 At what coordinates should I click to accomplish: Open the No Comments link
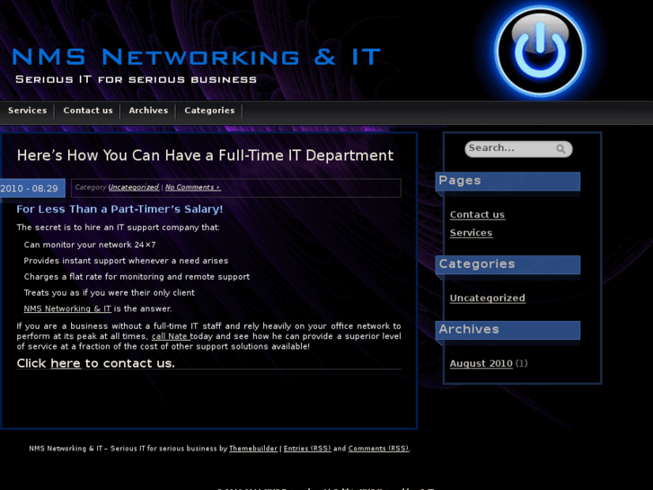point(192,187)
